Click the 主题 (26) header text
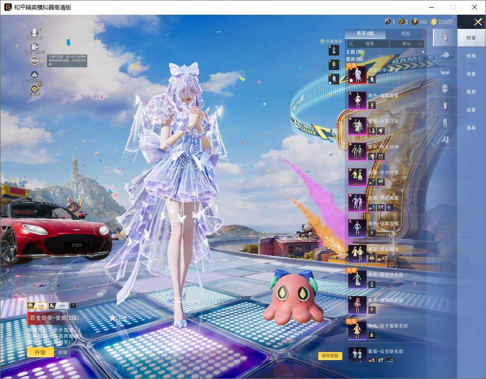 pyautogui.click(x=354, y=52)
